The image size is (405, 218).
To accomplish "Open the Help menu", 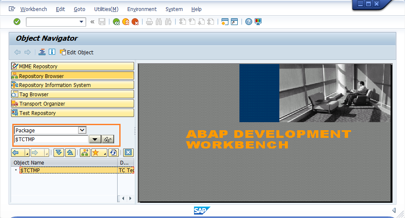I will (196, 9).
